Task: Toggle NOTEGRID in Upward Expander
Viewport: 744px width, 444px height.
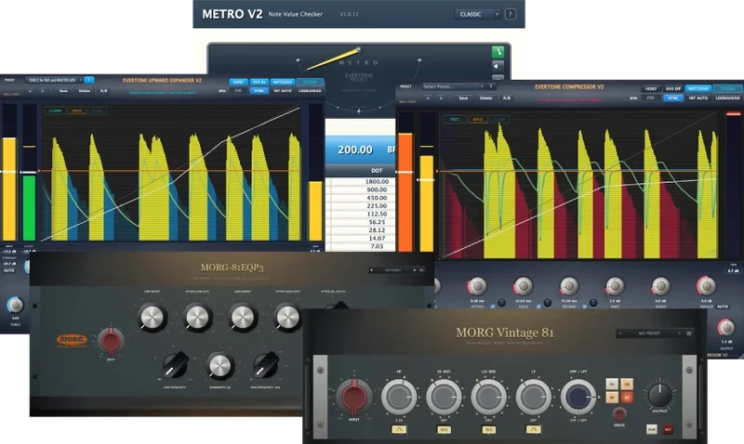Action: click(283, 82)
